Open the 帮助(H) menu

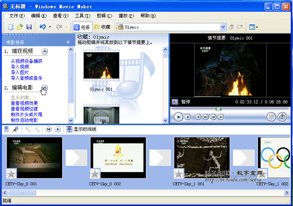click(x=148, y=16)
